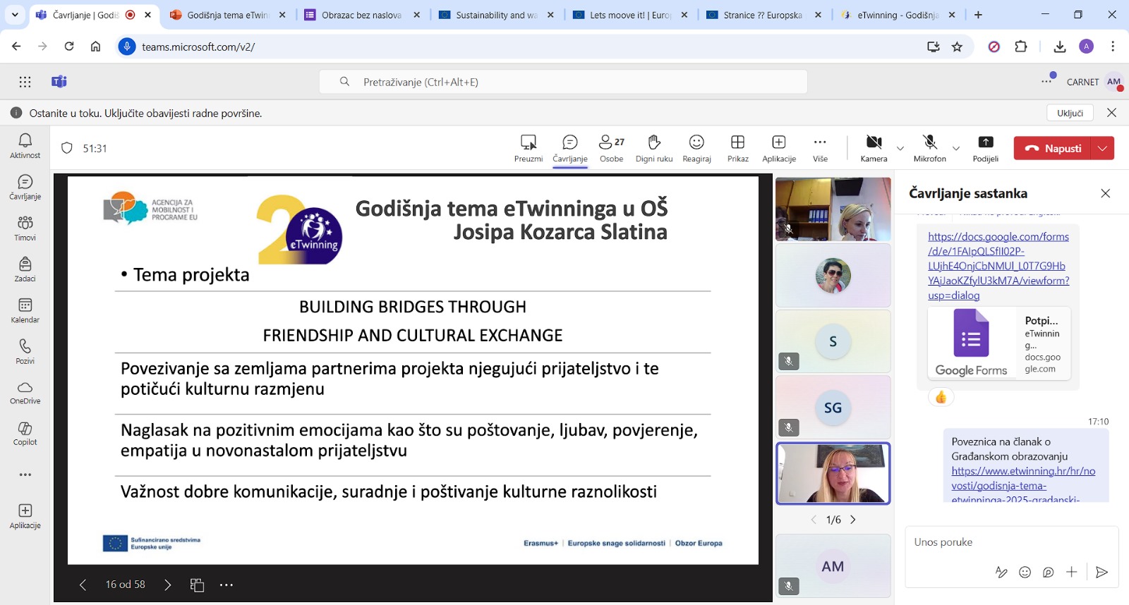Toggle the Čavrljanje chat panel
Screen dimensions: 1129x605
[570, 148]
